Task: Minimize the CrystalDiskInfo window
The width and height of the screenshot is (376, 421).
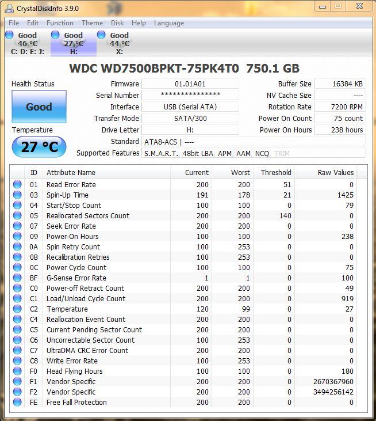Action: click(x=323, y=6)
